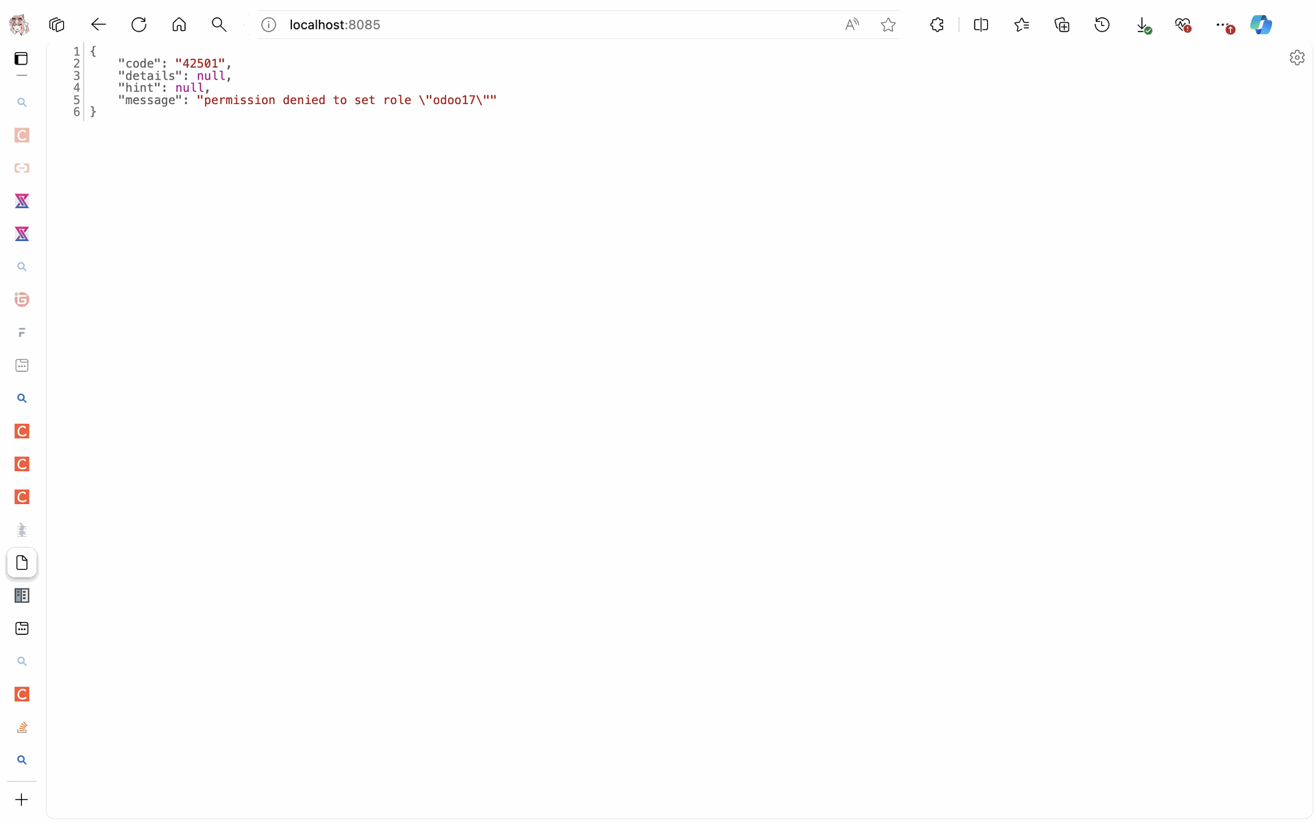
Task: Switch to the Stack Overflow tab
Action: 22,727
